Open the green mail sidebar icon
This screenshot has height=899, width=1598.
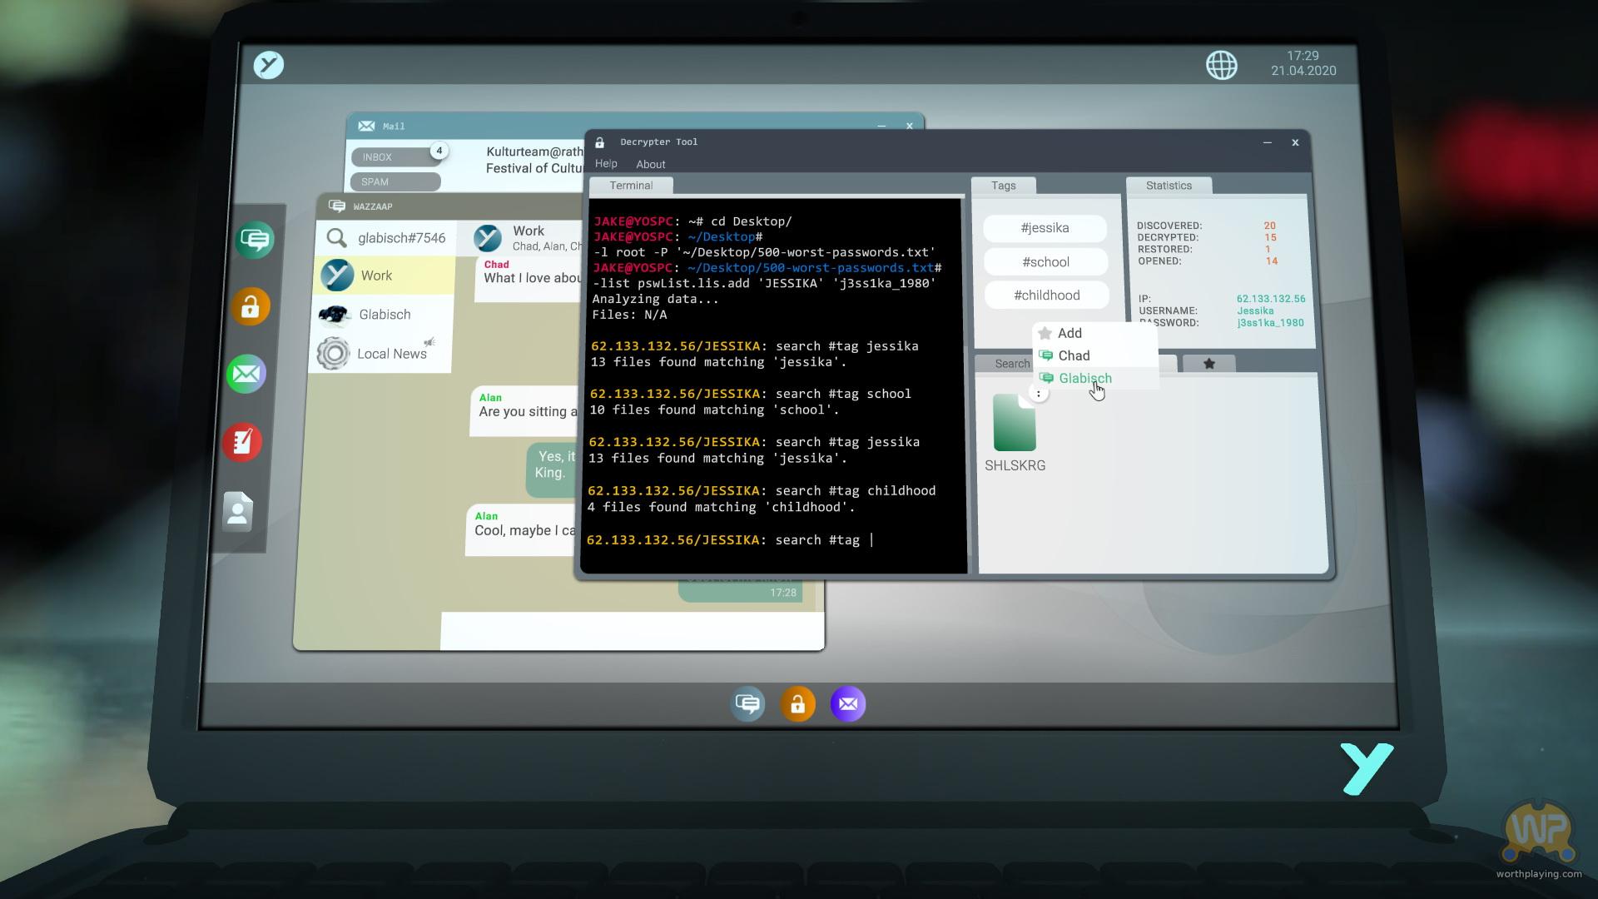[246, 374]
